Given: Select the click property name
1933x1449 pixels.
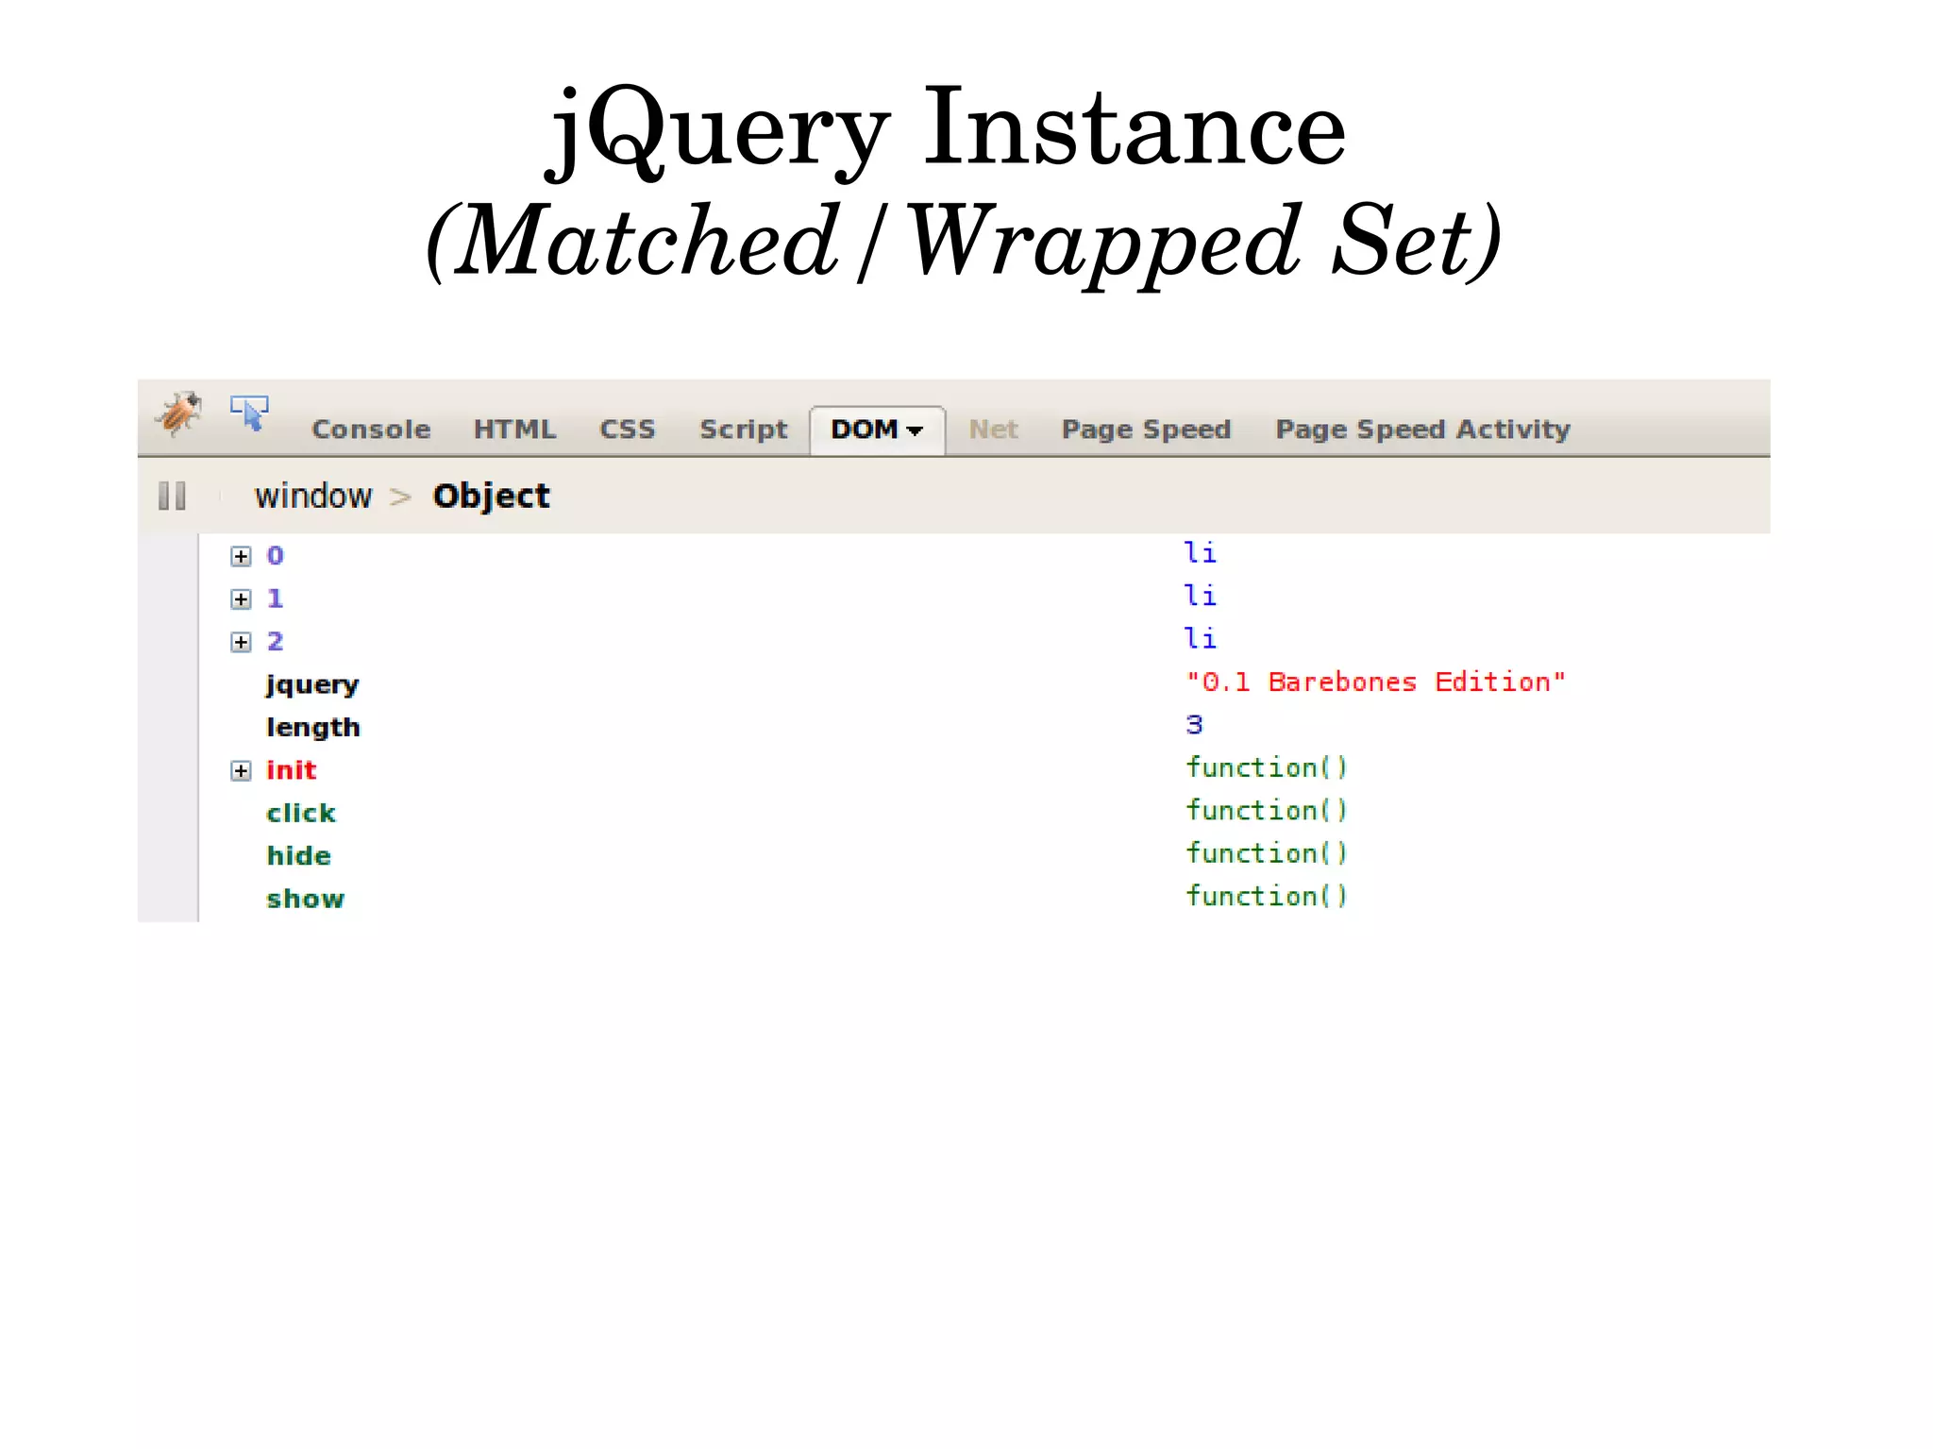Looking at the screenshot, I should 301,813.
